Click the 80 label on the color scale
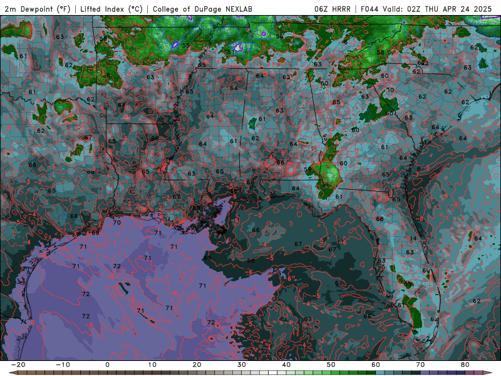This screenshot has width=501, height=376. (465, 365)
